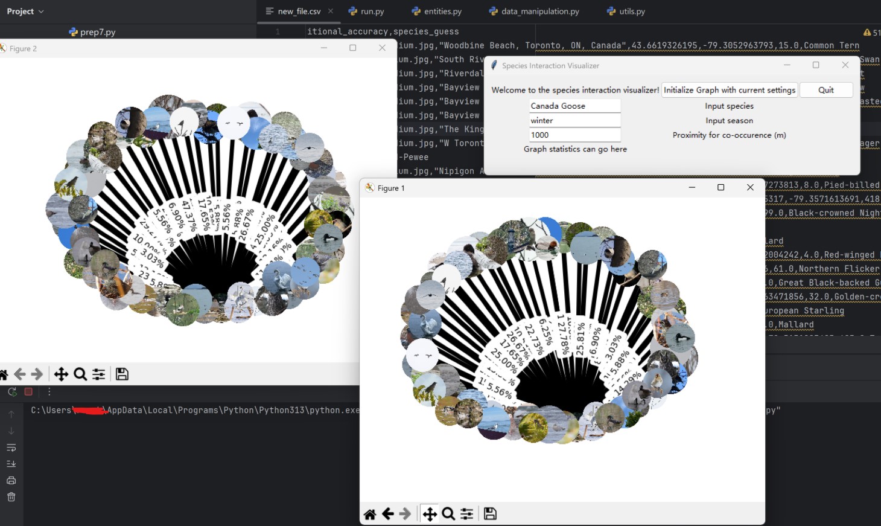Screen dimensions: 881x526
Task: Click the 'Graph statistics can go here' label
Action: click(575, 149)
